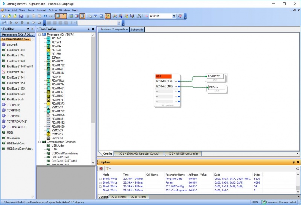Open the I2C 0xA0 (160) dropdown
Image resolution: width=301 pixels, height=205 pixels.
point(176,87)
